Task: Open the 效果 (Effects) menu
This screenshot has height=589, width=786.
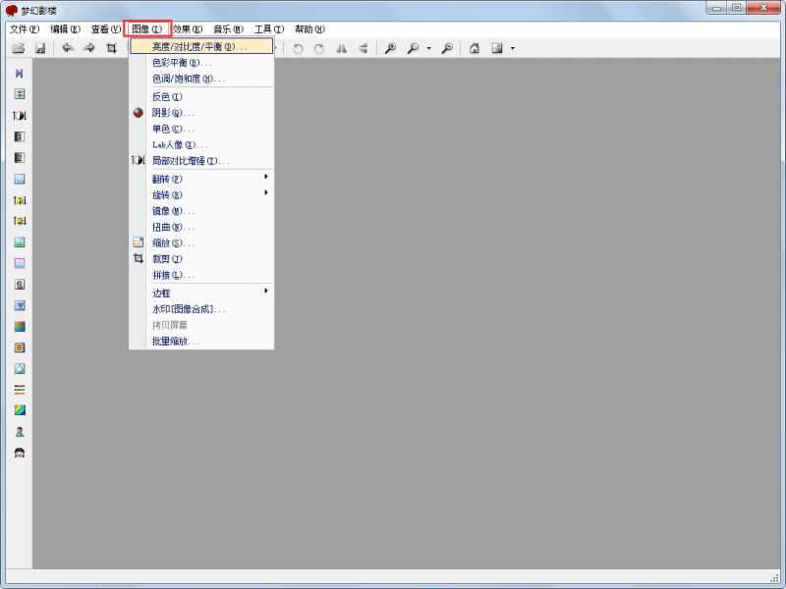Action: (187, 29)
